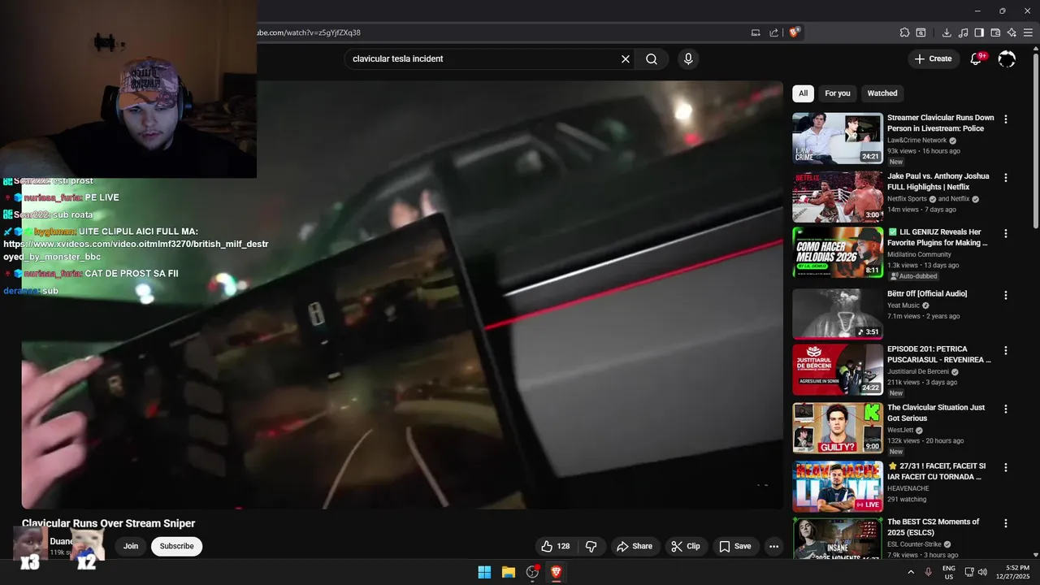The height and width of the screenshot is (585, 1040).
Task: Open options menu for Bêttr Off video
Action: 1006,295
